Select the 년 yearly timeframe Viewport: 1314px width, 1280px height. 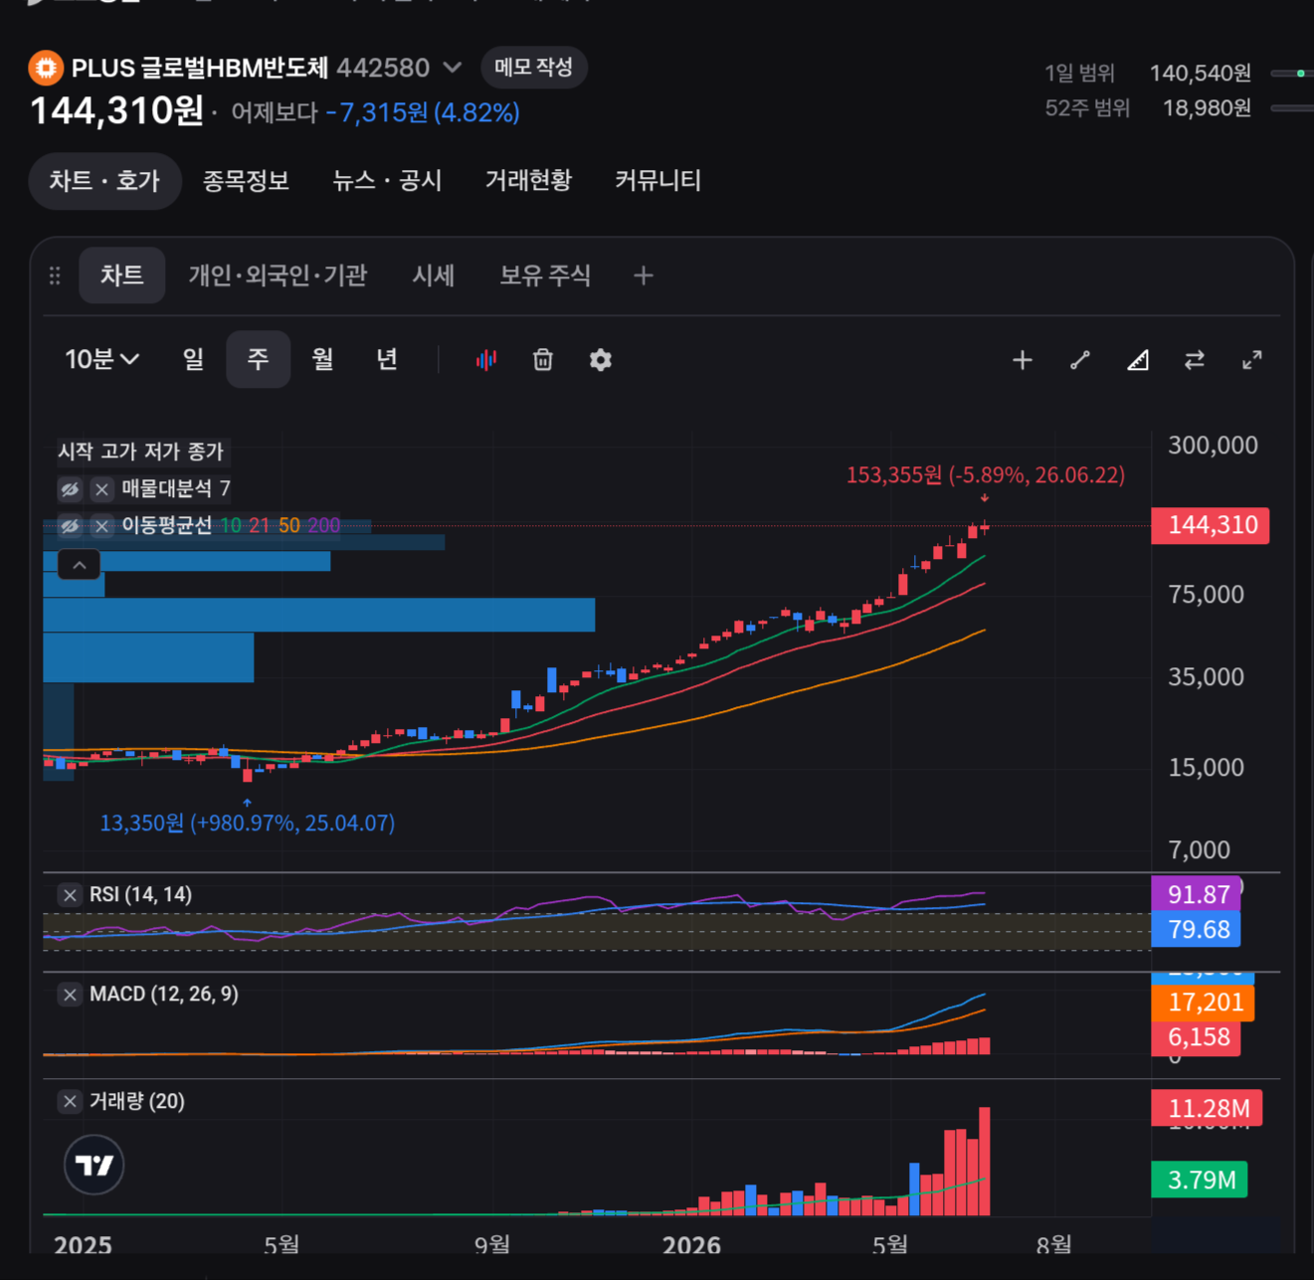(387, 359)
